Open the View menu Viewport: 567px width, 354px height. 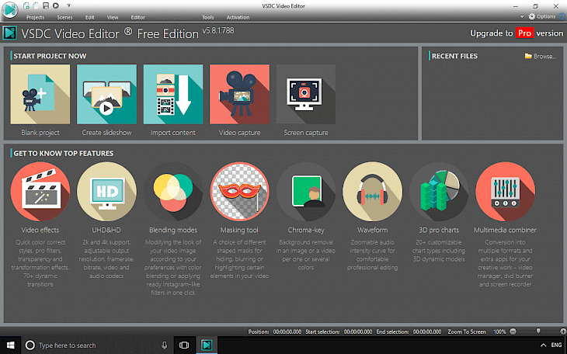[113, 17]
